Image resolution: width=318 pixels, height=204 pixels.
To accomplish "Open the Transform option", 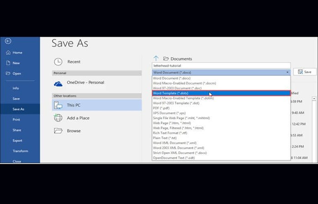I will [x=20, y=151].
